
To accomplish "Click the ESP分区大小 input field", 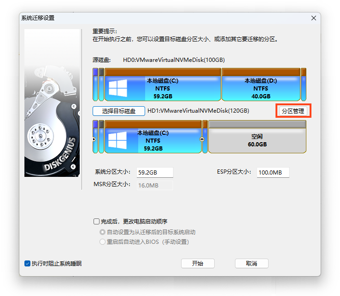I will point(273,172).
